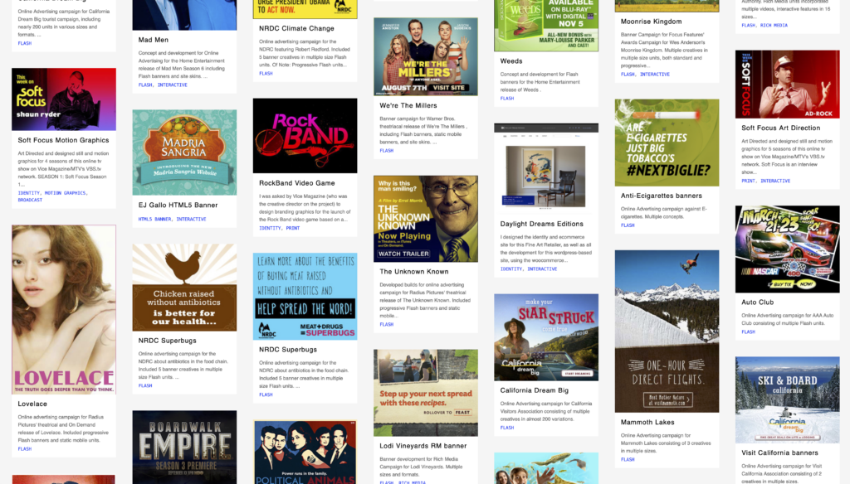Select the Ski & Board California thumbnail
The height and width of the screenshot is (484, 850).
tap(787, 399)
